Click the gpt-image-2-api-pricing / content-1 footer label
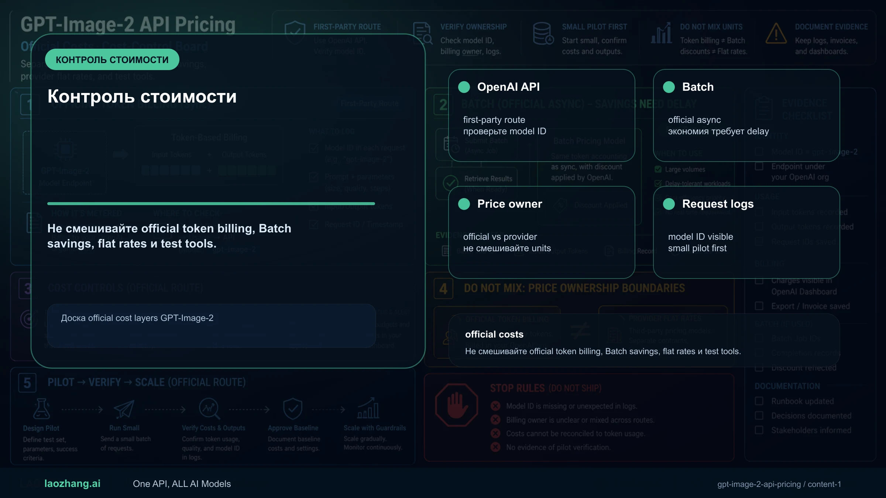Screen dimensions: 886x498 click(779, 484)
